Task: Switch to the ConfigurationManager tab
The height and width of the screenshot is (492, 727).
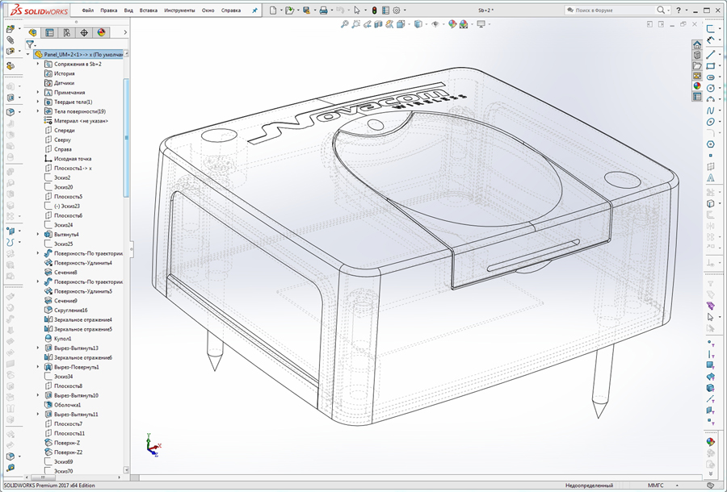Action: pos(67,32)
